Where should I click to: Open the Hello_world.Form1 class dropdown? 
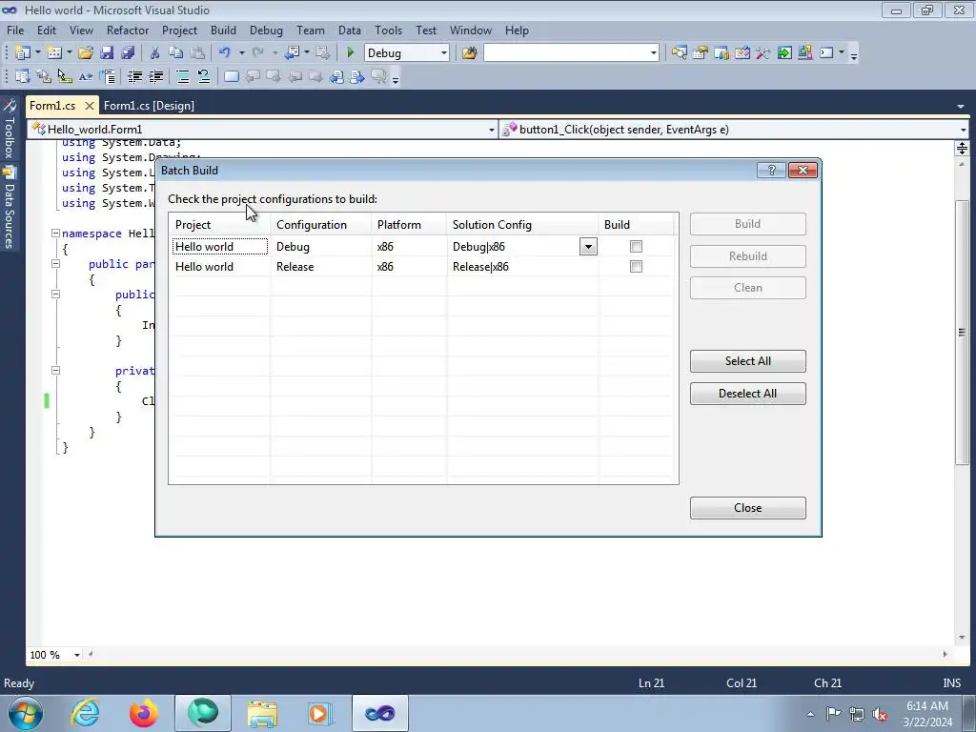pos(491,130)
